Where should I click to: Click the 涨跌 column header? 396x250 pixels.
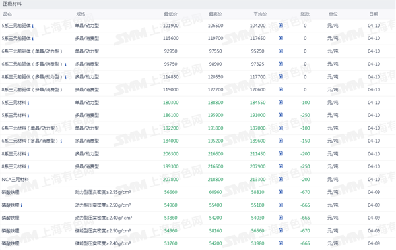pyautogui.click(x=305, y=14)
